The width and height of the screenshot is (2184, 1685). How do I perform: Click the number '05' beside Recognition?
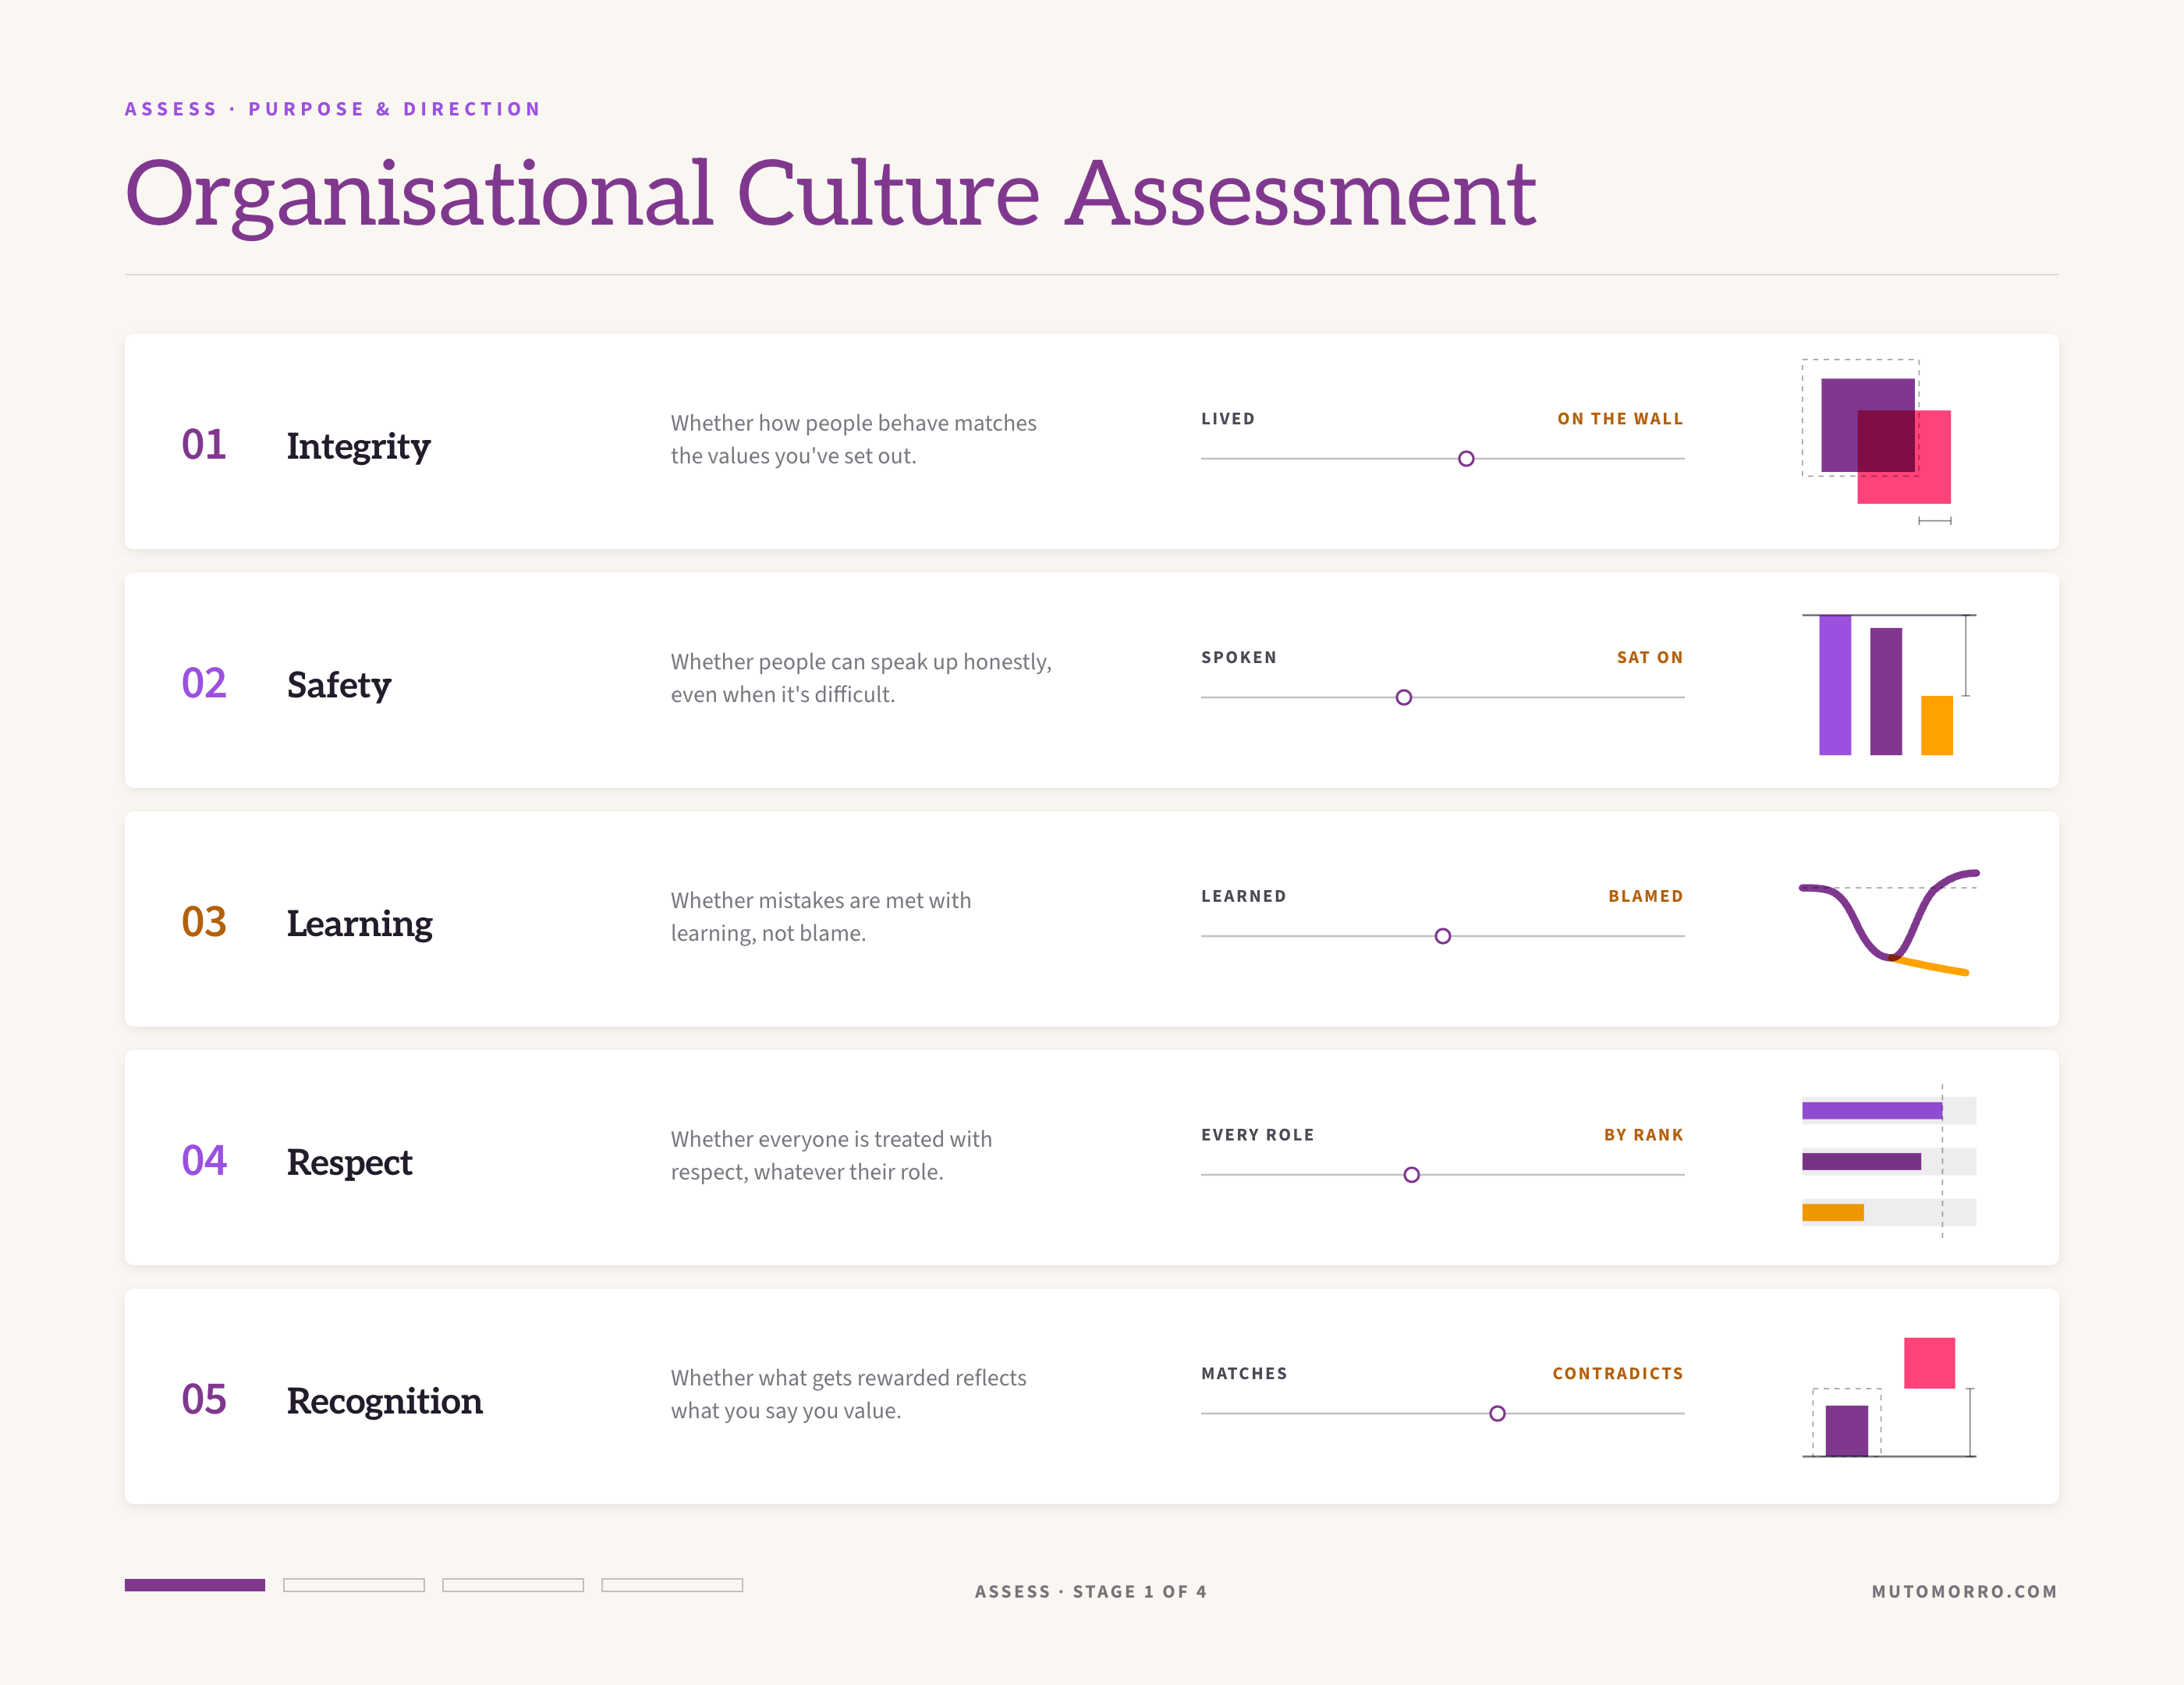pos(204,1399)
